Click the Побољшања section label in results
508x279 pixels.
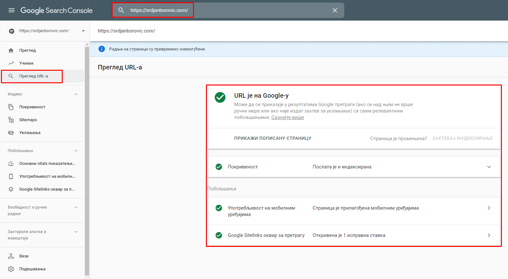[x=222, y=189]
